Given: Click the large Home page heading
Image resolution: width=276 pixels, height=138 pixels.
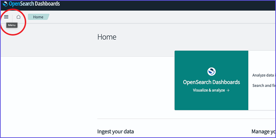Looking at the screenshot, I should coord(107,37).
